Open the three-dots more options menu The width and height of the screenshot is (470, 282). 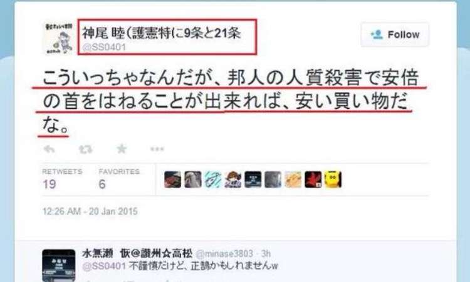(x=157, y=149)
